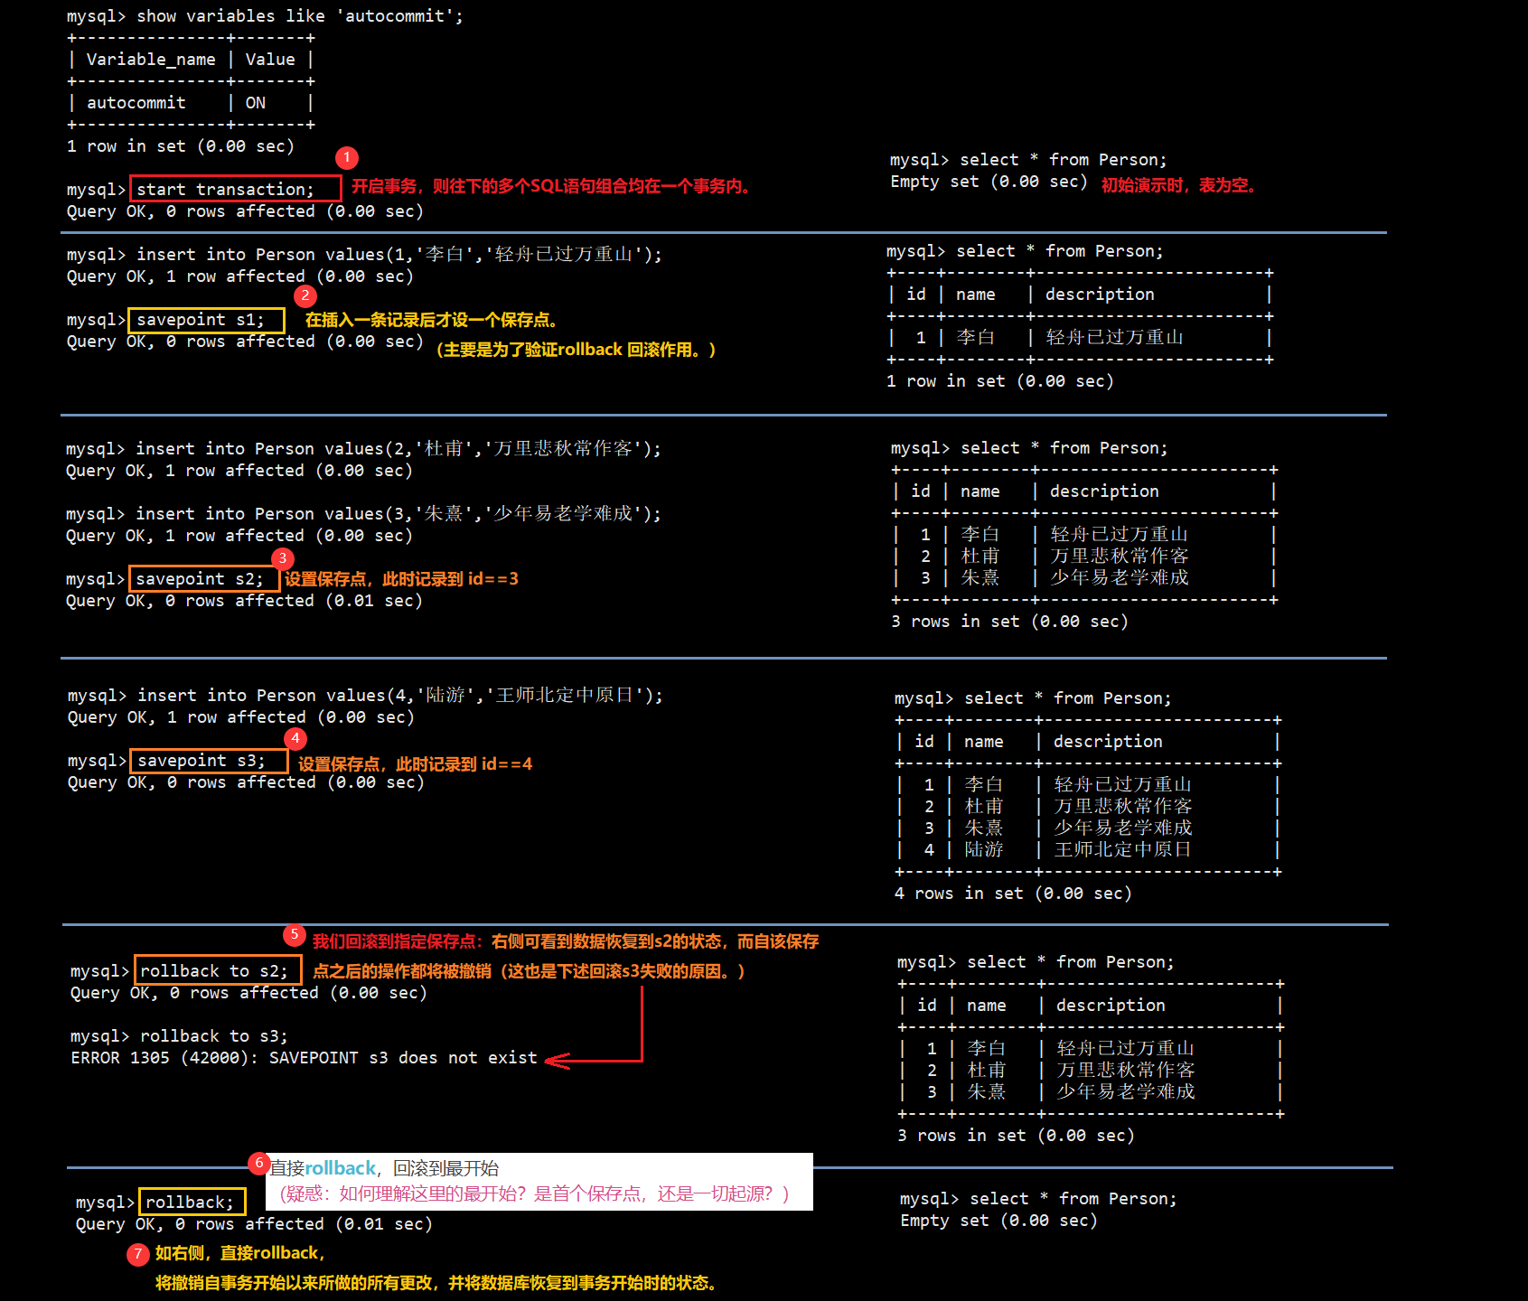1528x1301 pixels.
Task: Click the yellow note '如右侧，直接rollback，'
Action: click(240, 1252)
